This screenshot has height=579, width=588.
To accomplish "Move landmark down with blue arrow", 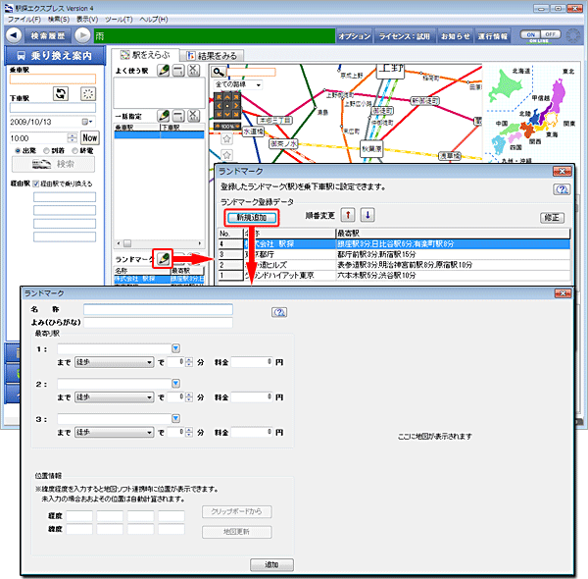I will [x=367, y=216].
